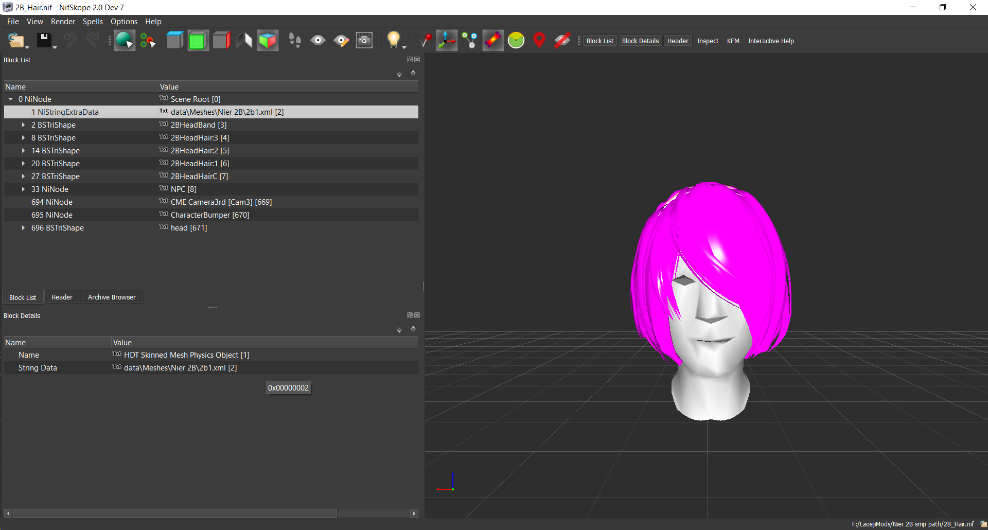Close the Block List panel
988x530 pixels.
pyautogui.click(x=417, y=60)
